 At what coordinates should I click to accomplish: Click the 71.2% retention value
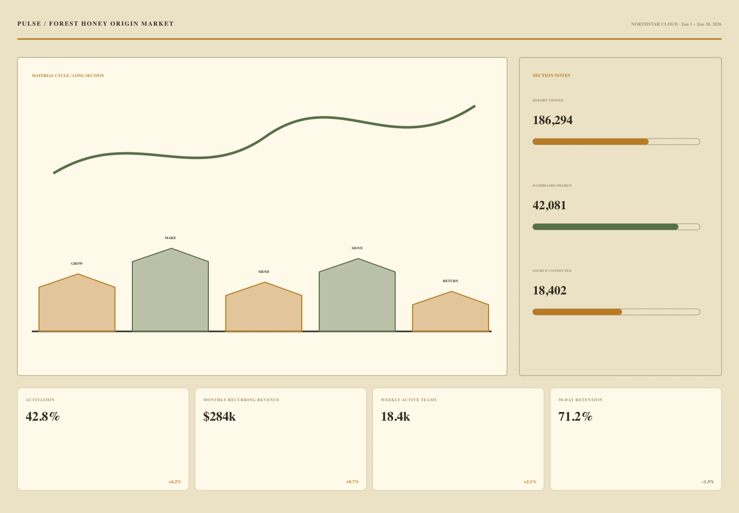(x=575, y=417)
